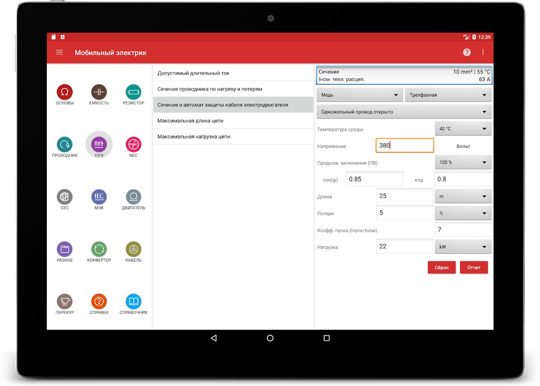The width and height of the screenshot is (540, 386).
Task: Open the hamburger navigation menu
Action: coord(60,52)
